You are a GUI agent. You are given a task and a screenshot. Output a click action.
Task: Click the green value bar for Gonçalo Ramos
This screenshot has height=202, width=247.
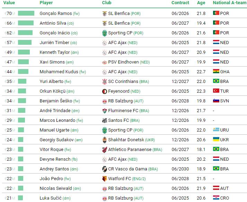[26, 14]
